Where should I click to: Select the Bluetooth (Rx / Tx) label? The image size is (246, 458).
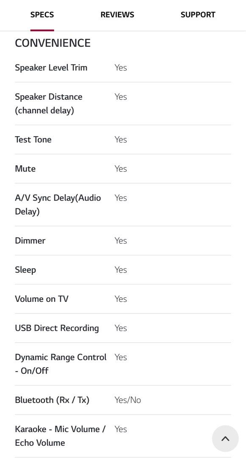click(x=52, y=400)
